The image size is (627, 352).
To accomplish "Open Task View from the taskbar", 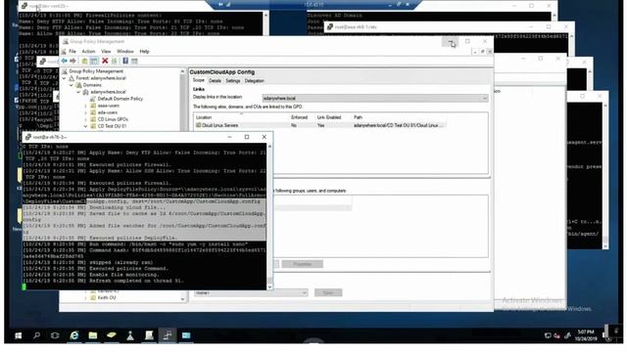I will 55,335.
